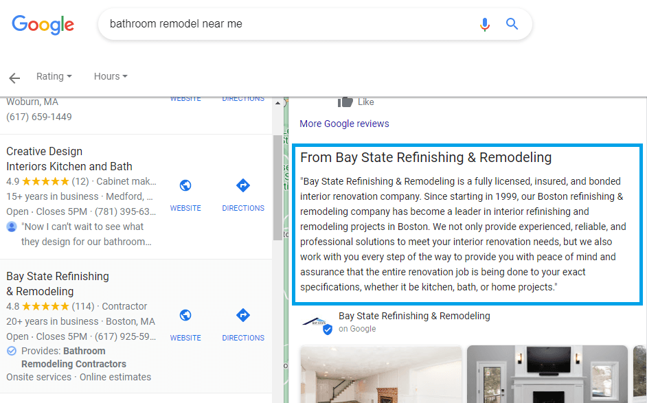Open the basement staircase photo thumbnail
Viewport: 647px width, 403px height.
pos(381,374)
